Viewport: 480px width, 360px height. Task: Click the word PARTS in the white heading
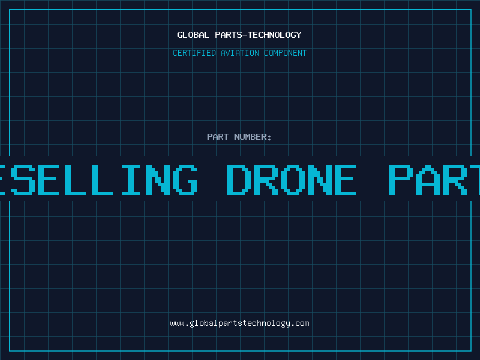click(229, 35)
